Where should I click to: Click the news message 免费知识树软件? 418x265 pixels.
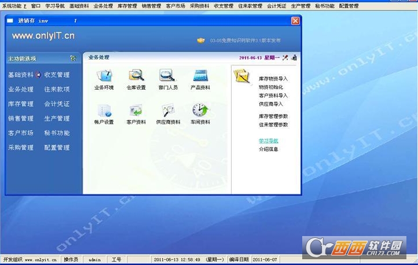[x=245, y=41]
